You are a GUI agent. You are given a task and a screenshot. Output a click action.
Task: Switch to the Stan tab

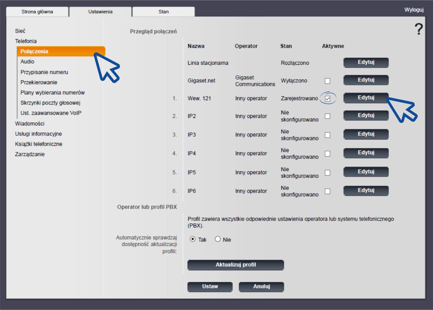tap(163, 12)
